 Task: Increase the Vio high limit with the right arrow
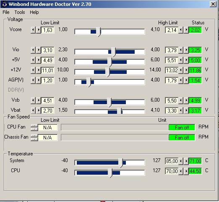tap(186, 50)
